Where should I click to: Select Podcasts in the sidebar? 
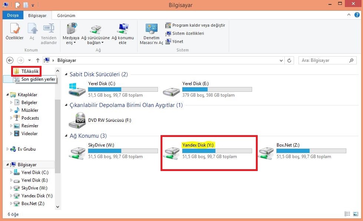[x=26, y=118]
